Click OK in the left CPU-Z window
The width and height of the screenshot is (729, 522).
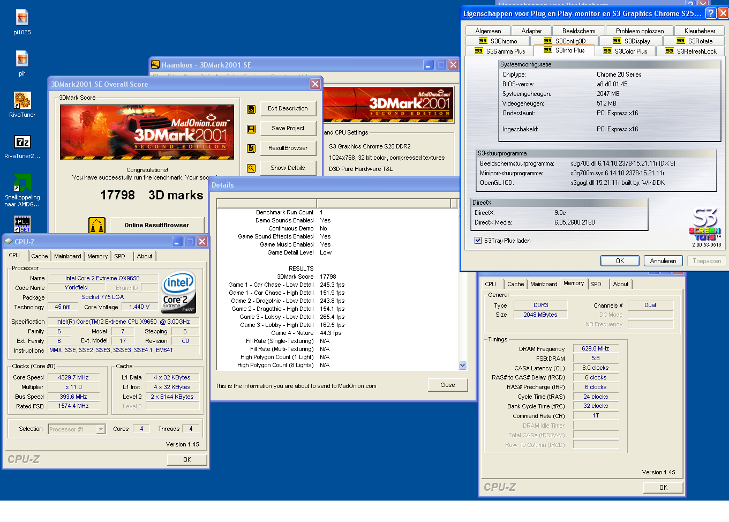[187, 460]
